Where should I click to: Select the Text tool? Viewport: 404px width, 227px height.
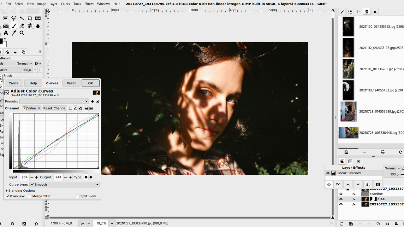(x=6, y=33)
